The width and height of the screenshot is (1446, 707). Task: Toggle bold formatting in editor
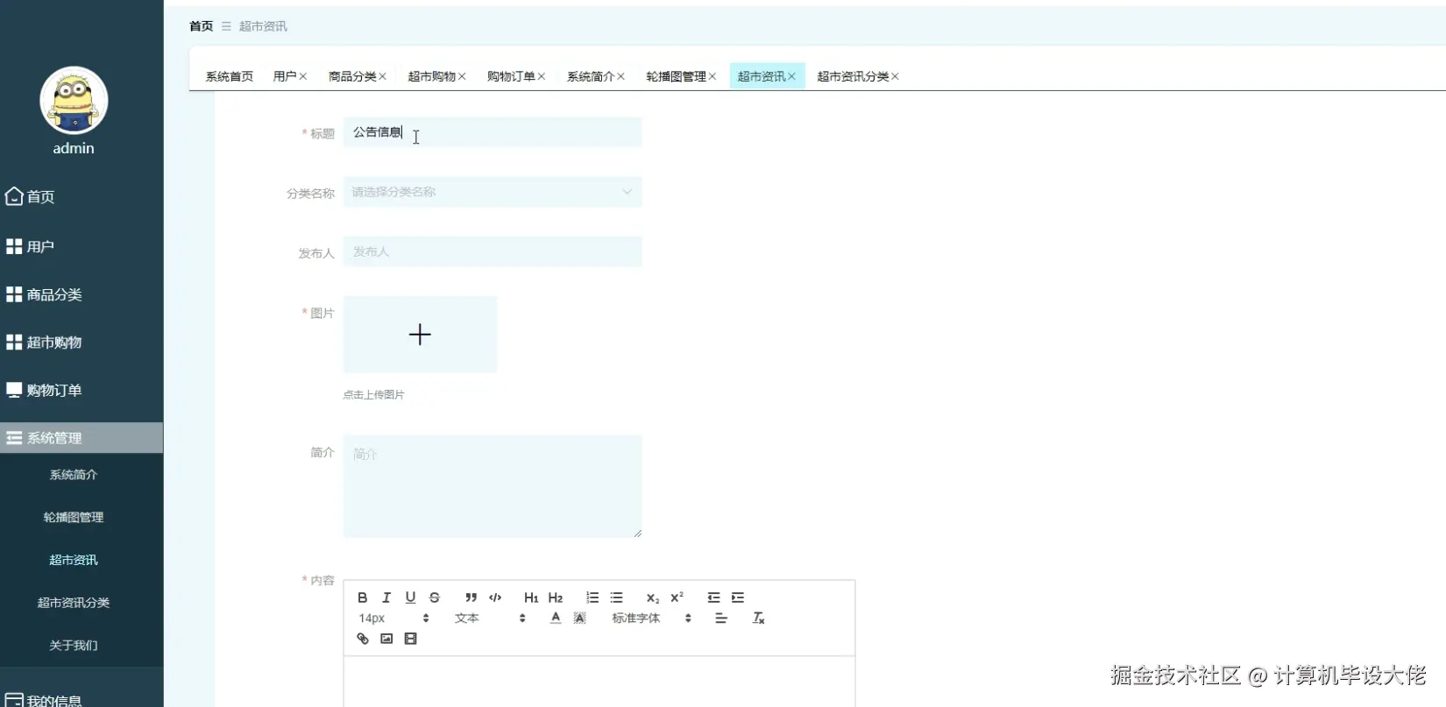tap(362, 597)
